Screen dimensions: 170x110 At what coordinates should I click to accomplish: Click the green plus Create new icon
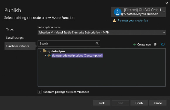pyautogui.click(x=134, y=44)
